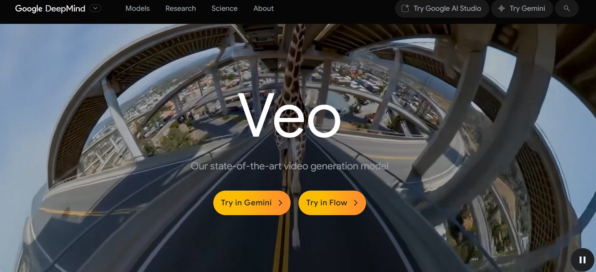Expand the Google DeepMind dropdown chevron
The width and height of the screenshot is (596, 272).
coord(95,8)
